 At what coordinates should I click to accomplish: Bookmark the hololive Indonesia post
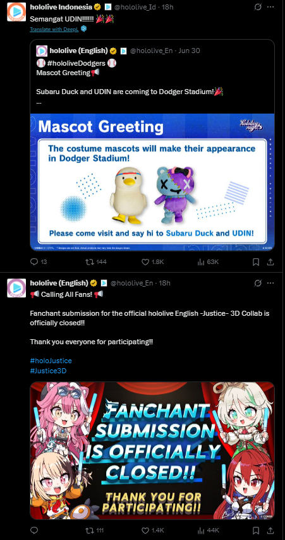click(256, 262)
